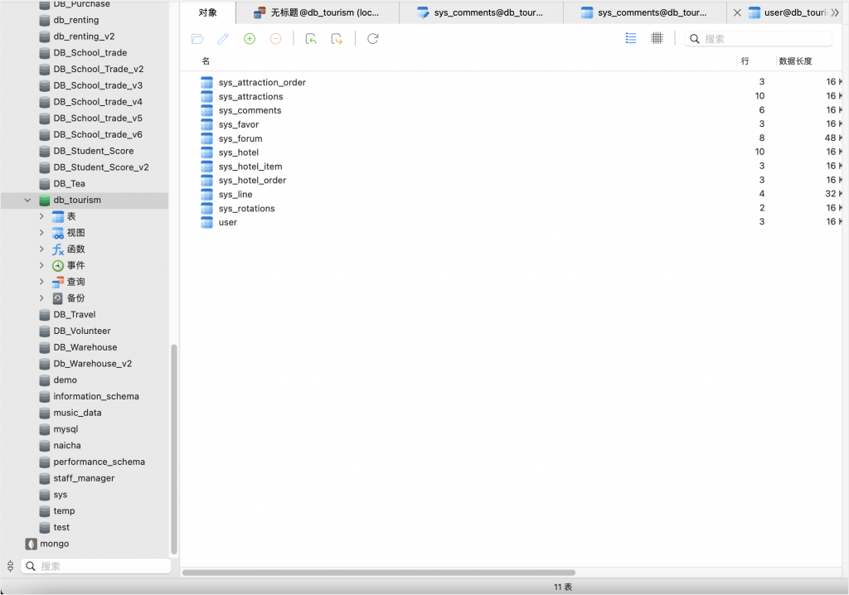
Task: Switch to the 对象 objects tab
Action: 208,12
